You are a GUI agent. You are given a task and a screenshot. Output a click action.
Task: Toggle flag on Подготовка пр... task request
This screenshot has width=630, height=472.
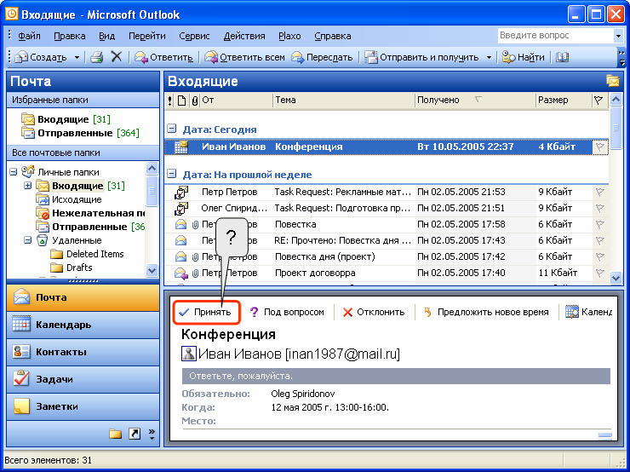(x=600, y=209)
